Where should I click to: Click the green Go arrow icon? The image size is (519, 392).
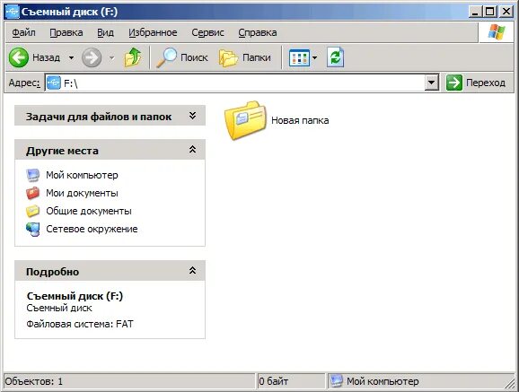click(453, 83)
